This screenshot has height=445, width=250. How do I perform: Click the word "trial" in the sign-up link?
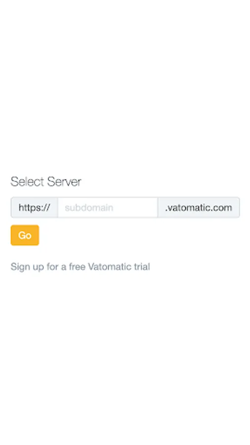point(142,267)
